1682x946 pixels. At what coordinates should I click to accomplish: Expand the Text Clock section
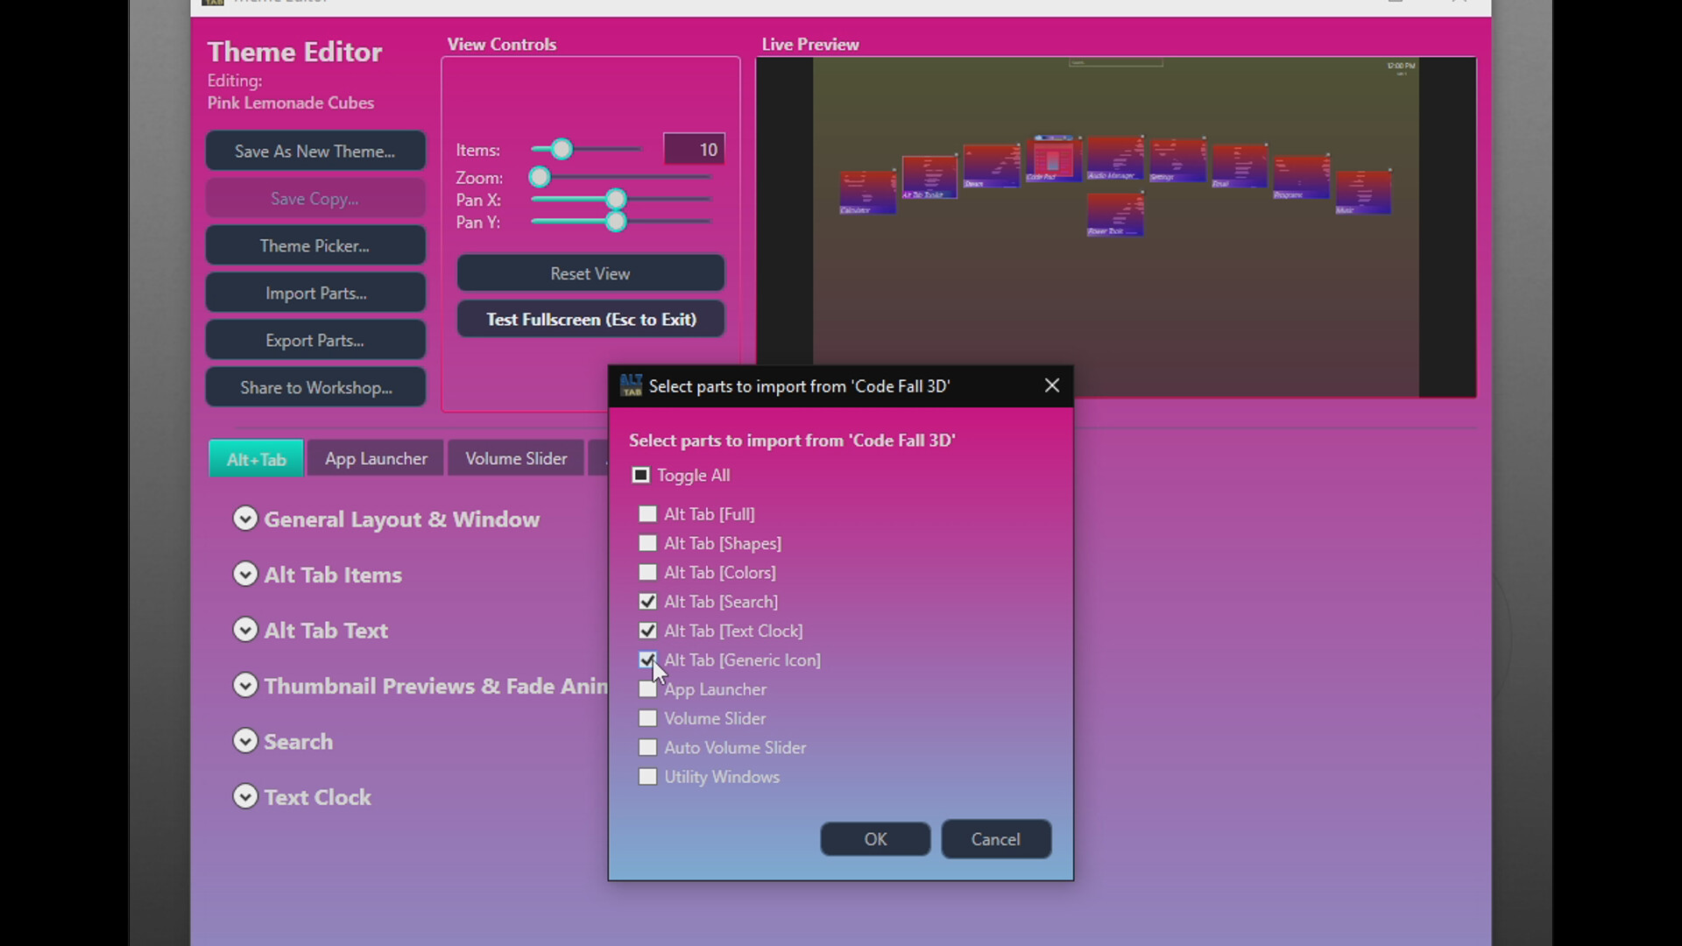point(244,796)
